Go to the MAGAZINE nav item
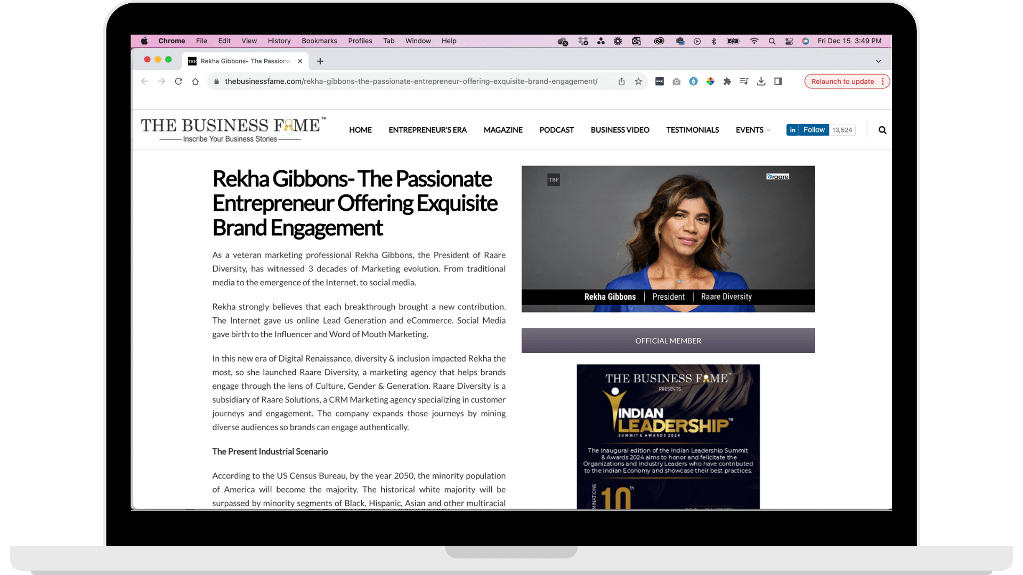 tap(502, 130)
